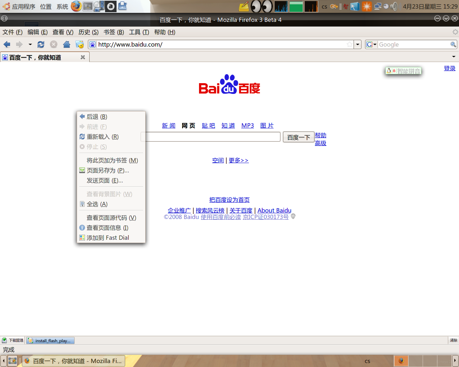This screenshot has height=367, width=459.
Task: Open the 图片 link
Action: coord(267,125)
